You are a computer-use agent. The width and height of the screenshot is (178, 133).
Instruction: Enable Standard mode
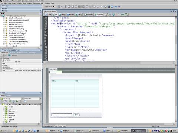(89, 15)
